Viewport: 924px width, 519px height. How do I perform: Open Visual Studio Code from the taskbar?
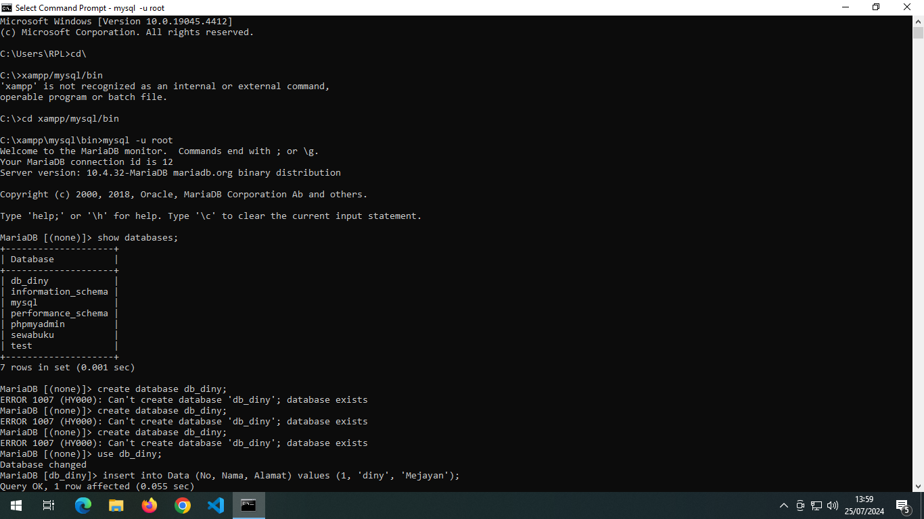tap(216, 505)
